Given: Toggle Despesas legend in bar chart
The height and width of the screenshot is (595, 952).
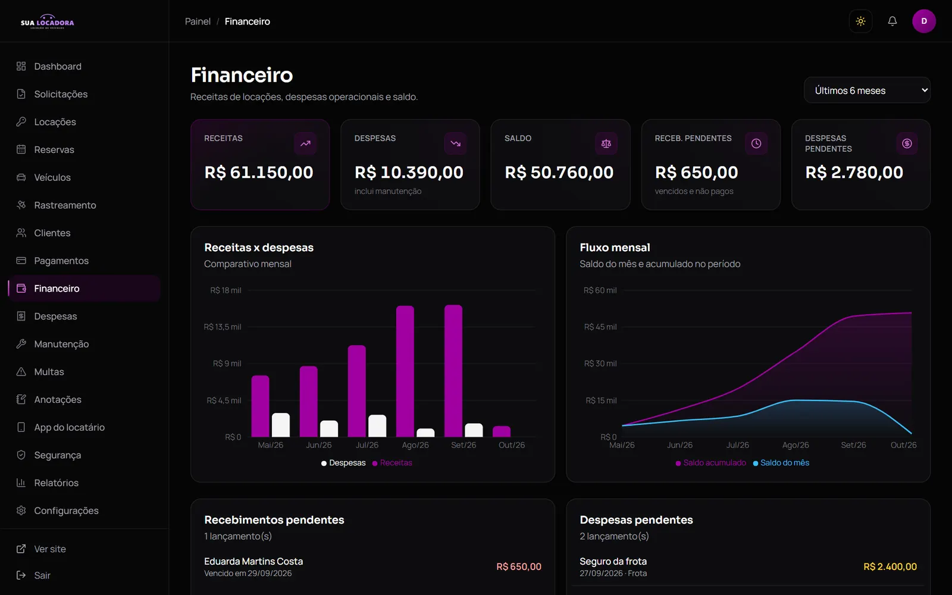Looking at the screenshot, I should click(x=343, y=463).
